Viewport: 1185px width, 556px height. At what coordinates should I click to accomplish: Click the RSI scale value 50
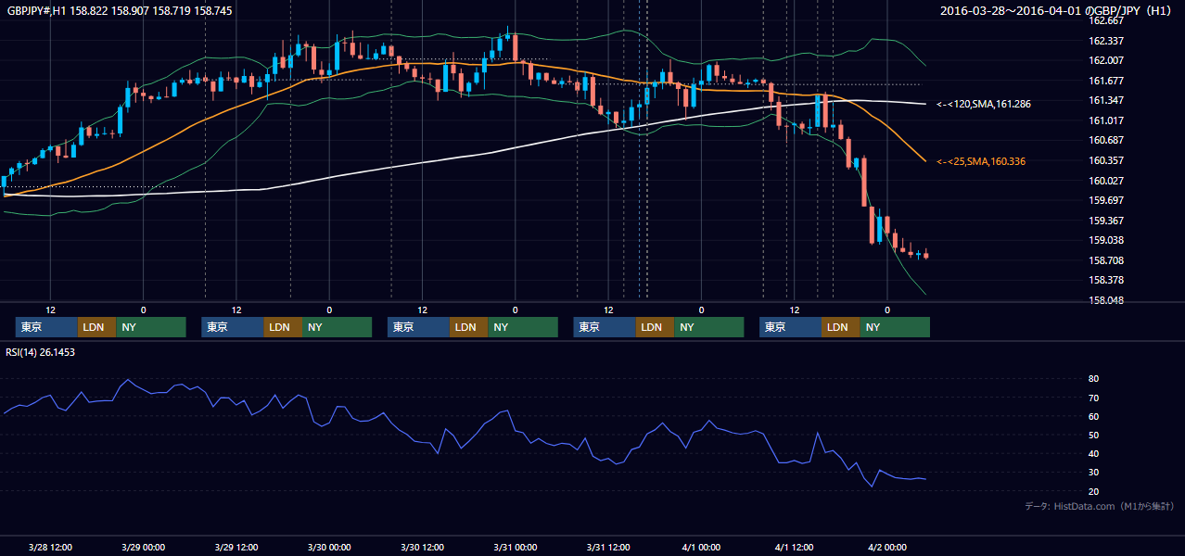tap(1093, 435)
